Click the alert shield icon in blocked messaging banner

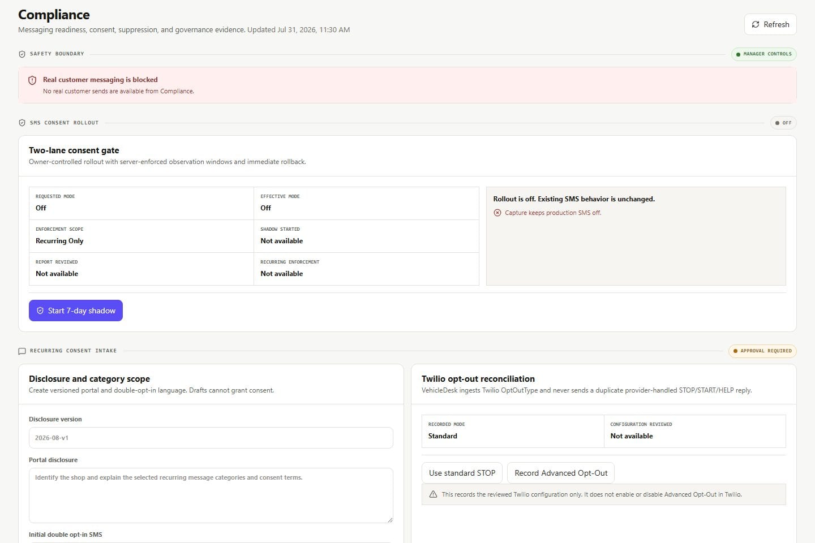click(32, 80)
